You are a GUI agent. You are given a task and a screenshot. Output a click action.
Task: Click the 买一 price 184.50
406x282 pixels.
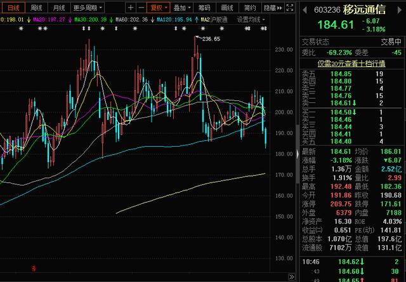(x=341, y=112)
